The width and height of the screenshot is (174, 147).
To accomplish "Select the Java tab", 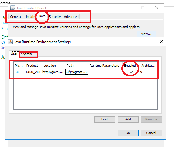I will coord(42,16).
